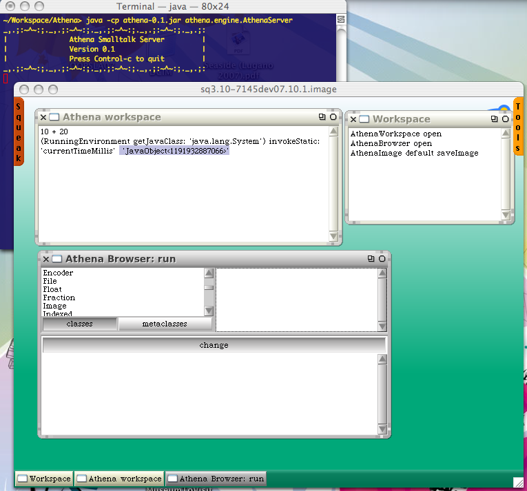Click the 'AthenaWorkspace open' line
The image size is (527, 491).
point(396,134)
